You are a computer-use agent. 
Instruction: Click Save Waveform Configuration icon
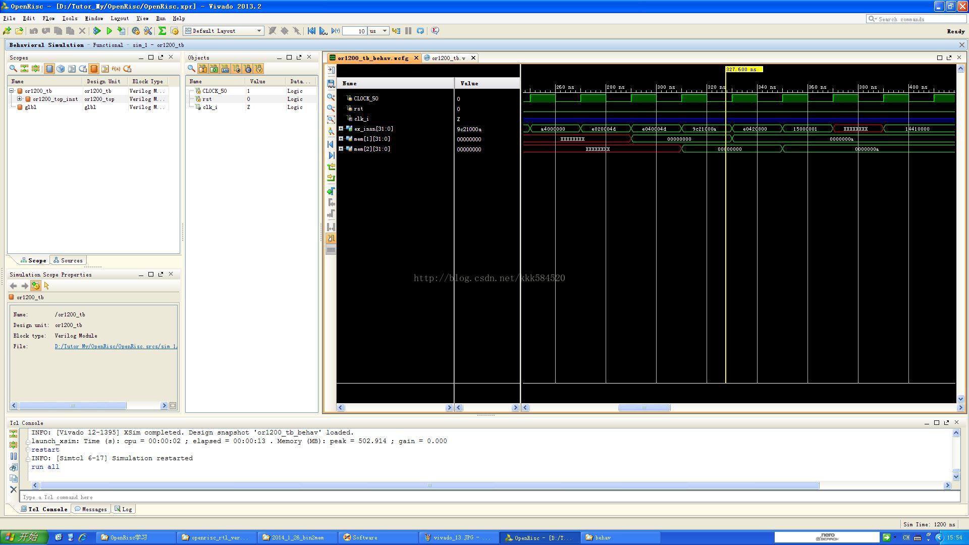click(331, 83)
